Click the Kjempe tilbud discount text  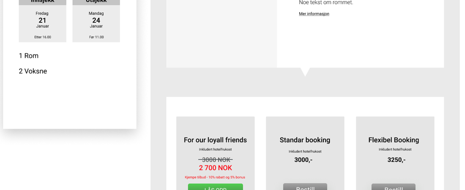click(x=215, y=177)
